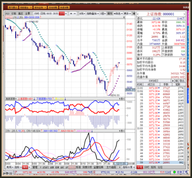The image size is (192, 178).
Task: Click 系统预警 orange toolbar button
Action: click(53, 8)
